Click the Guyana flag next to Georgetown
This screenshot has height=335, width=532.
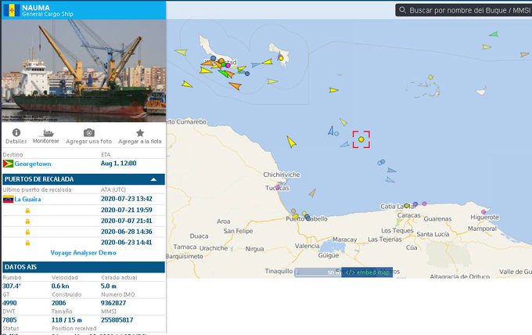point(8,164)
